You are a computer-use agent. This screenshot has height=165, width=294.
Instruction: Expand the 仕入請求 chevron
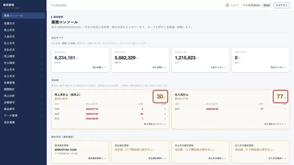click(x=41, y=63)
